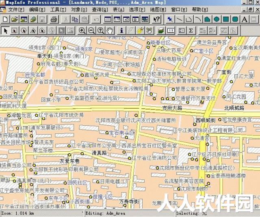Open the 窗口[W] menu
260x217 pixels.
click(x=179, y=10)
